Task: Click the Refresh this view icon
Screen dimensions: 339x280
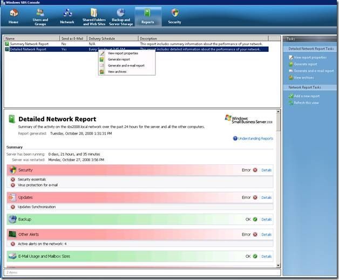Action: [x=291, y=103]
